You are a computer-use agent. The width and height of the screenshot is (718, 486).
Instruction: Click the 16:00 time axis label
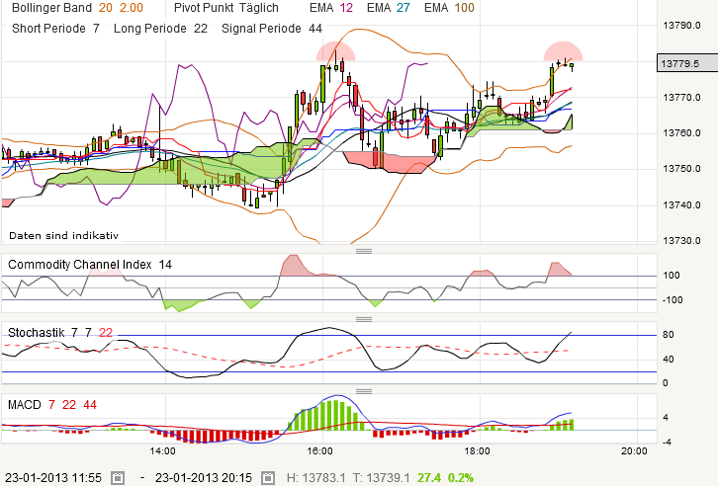click(x=319, y=451)
